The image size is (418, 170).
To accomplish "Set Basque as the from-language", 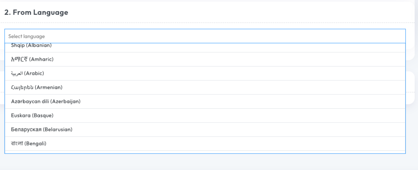I will click(x=32, y=116).
